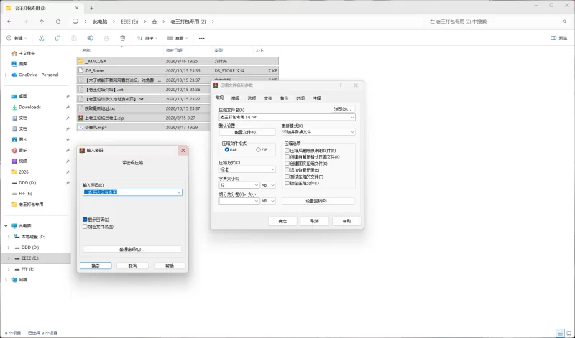This screenshot has height=338, width=575.
Task: Go back with the Explorer back arrow
Action: [9, 22]
